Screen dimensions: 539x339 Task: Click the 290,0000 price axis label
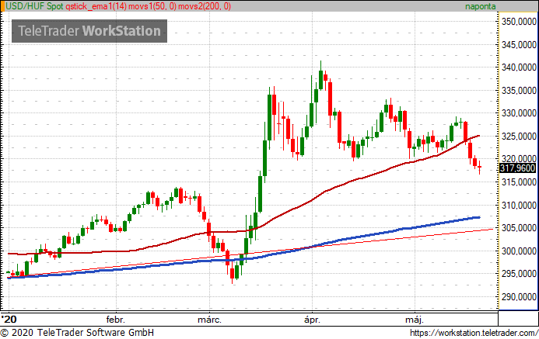tap(519, 297)
